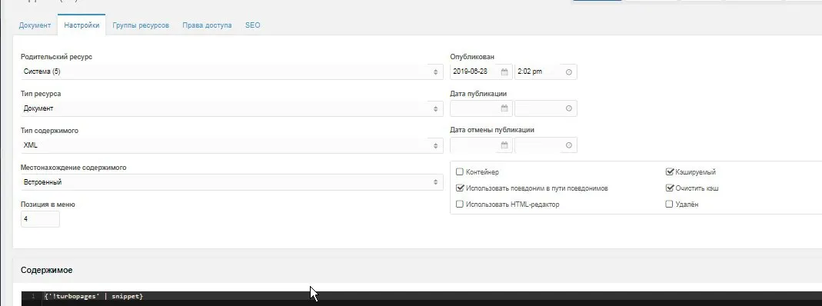Open clock picker for Опубликован time
This screenshot has height=306, width=822.
569,72
